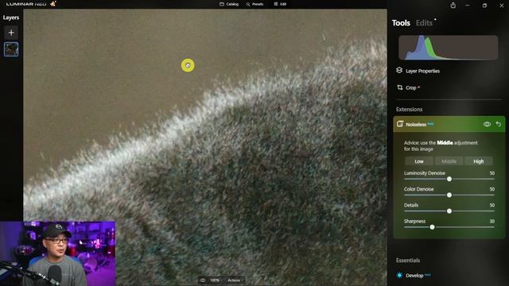The height and width of the screenshot is (286, 509).
Task: Open the Catalog tab
Action: click(229, 4)
